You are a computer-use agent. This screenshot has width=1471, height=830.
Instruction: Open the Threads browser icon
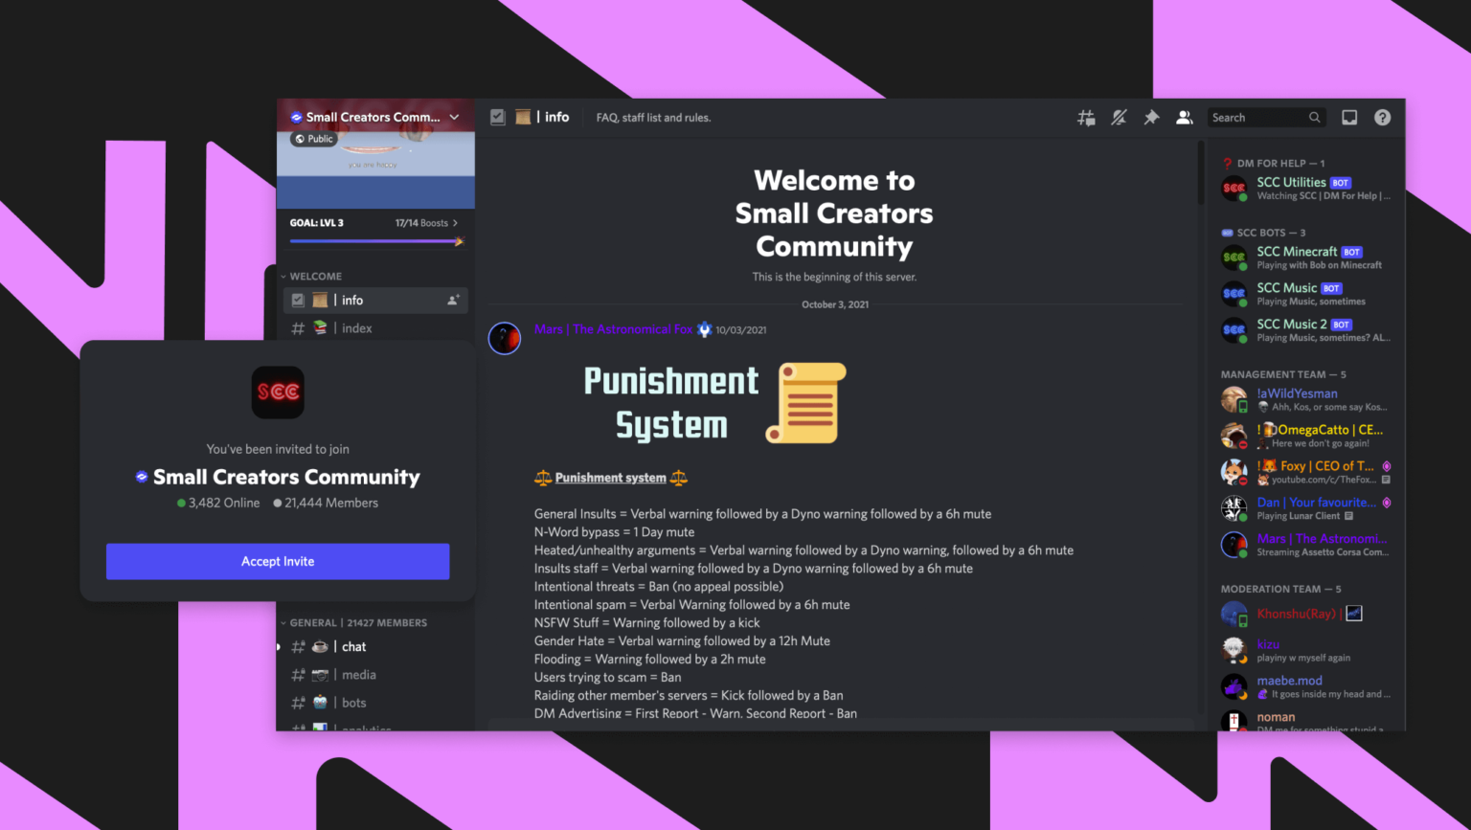point(1086,117)
